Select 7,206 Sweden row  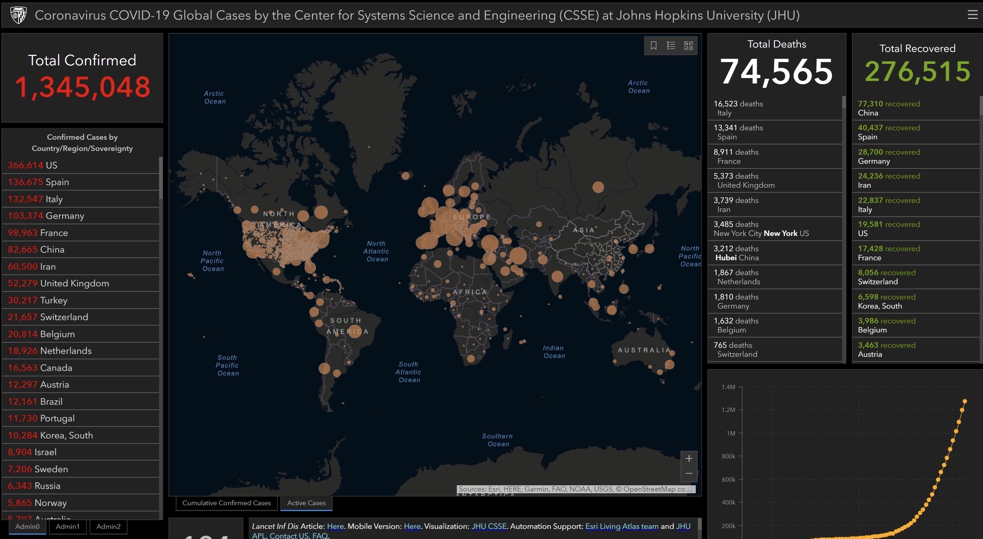(81, 469)
